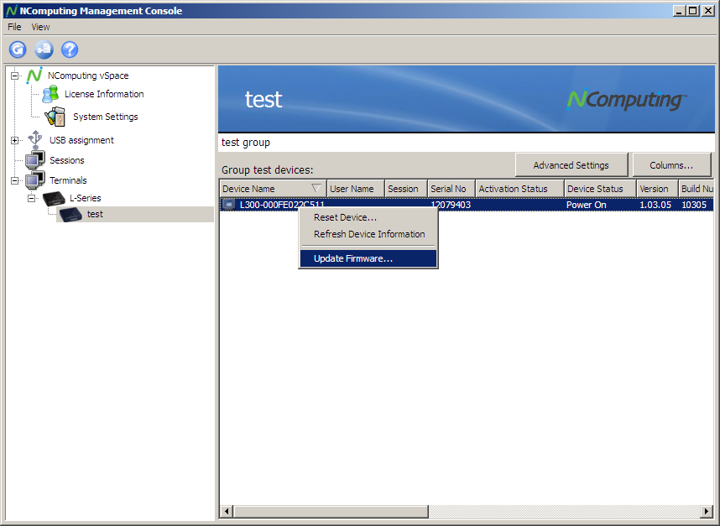Viewport: 720px width, 526px height.
Task: Sort by Device Status column header
Action: pyautogui.click(x=600, y=189)
